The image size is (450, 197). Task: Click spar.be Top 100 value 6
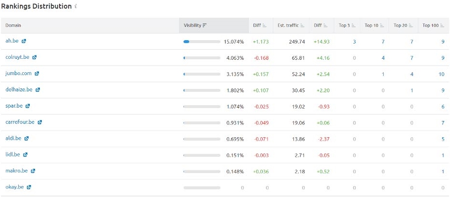[x=443, y=107]
